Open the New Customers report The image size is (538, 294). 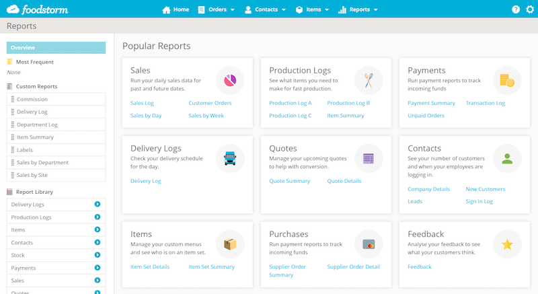click(x=485, y=189)
